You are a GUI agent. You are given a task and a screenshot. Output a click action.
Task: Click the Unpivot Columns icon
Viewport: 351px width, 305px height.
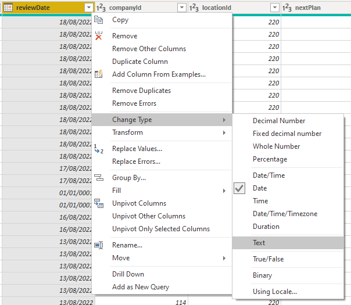click(98, 203)
